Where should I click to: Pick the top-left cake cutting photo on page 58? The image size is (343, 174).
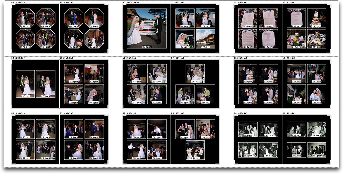coord(248,73)
